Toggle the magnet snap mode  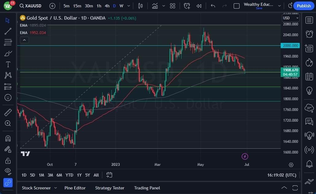tap(8, 138)
